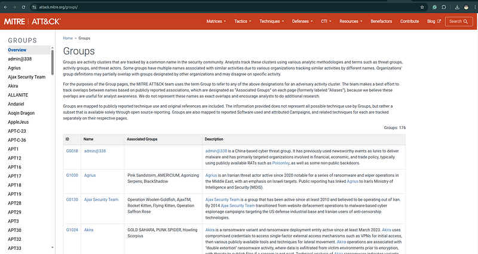Click the magnifier icon in Search button

click(465, 22)
